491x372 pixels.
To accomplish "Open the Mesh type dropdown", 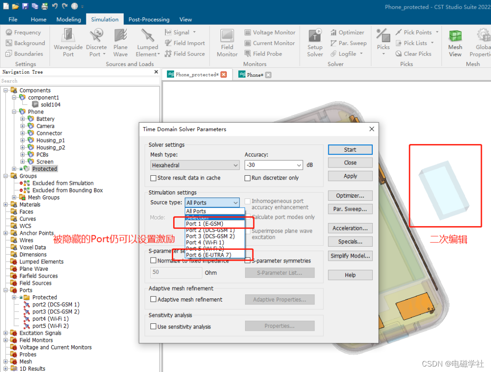I will pos(195,165).
